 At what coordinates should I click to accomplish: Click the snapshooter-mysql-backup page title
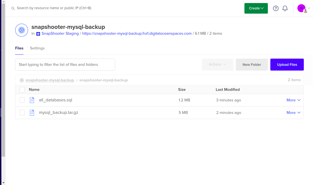coord(68,27)
